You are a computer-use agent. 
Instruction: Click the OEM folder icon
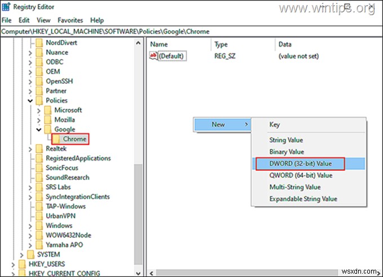coord(39,71)
